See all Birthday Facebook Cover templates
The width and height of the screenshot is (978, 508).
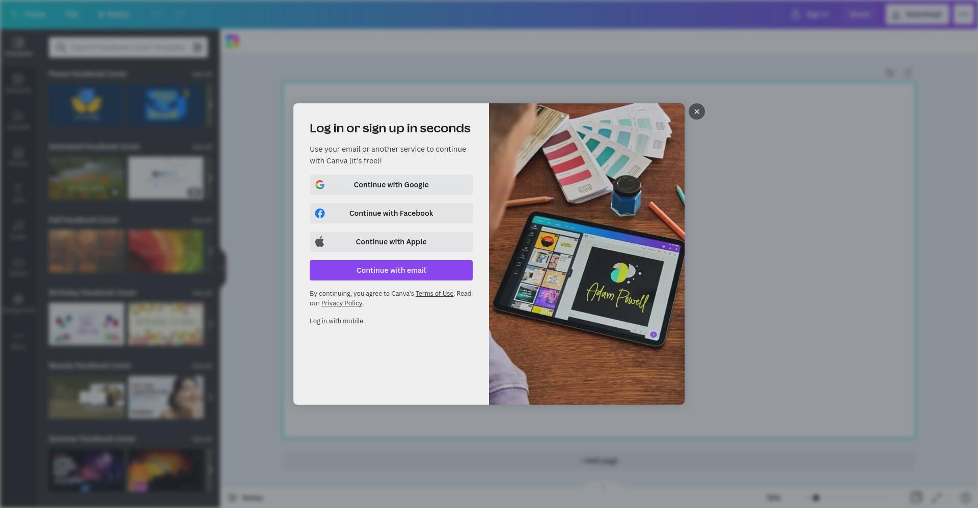point(202,293)
